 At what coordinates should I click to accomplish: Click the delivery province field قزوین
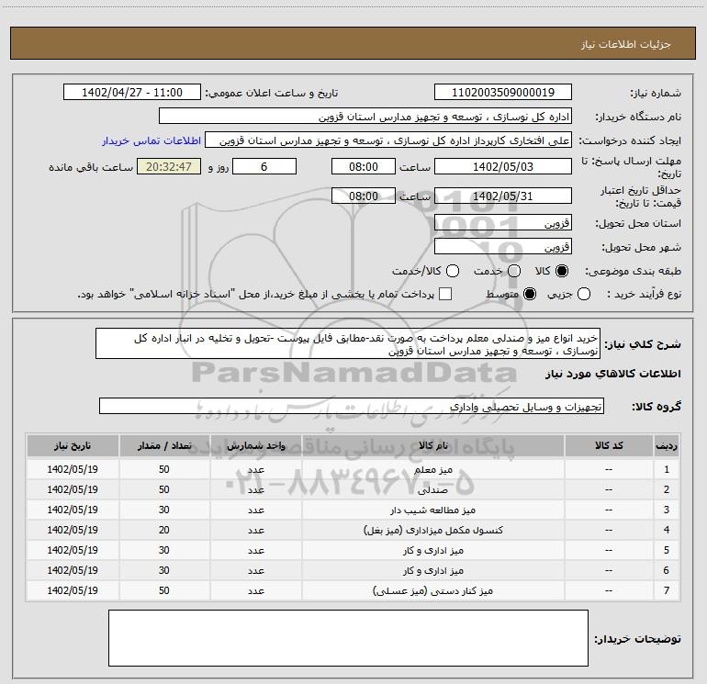(x=503, y=222)
